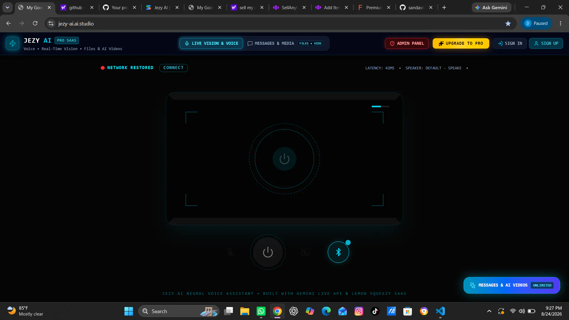Click the volume speaker tray icon
The height and width of the screenshot is (320, 569).
[x=522, y=311]
